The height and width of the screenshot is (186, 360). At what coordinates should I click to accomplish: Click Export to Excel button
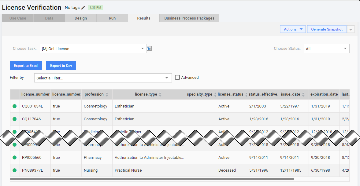point(26,66)
